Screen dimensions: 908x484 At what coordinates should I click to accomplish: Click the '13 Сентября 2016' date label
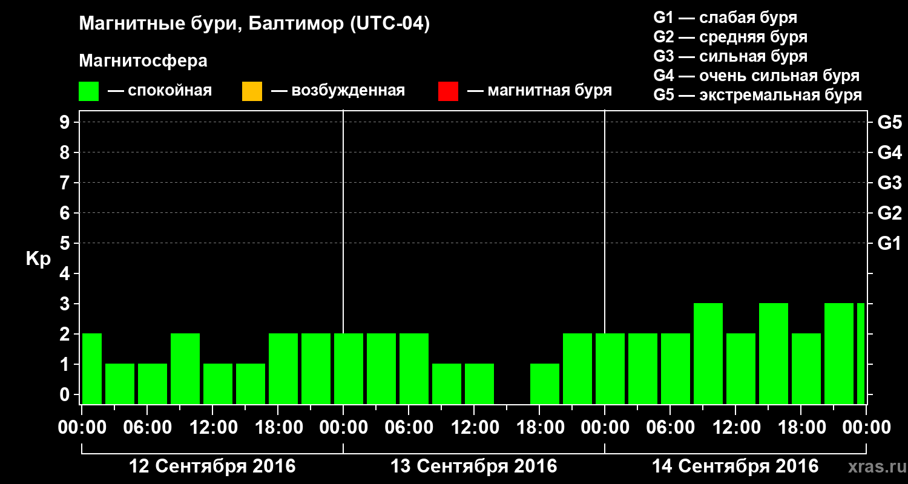point(474,466)
